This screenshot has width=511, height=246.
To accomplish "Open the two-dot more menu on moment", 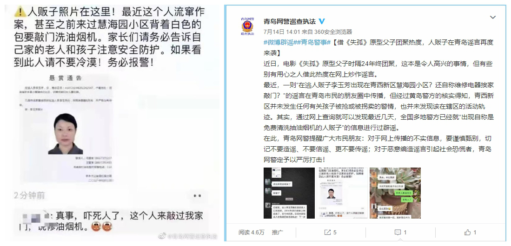I will (197, 195).
